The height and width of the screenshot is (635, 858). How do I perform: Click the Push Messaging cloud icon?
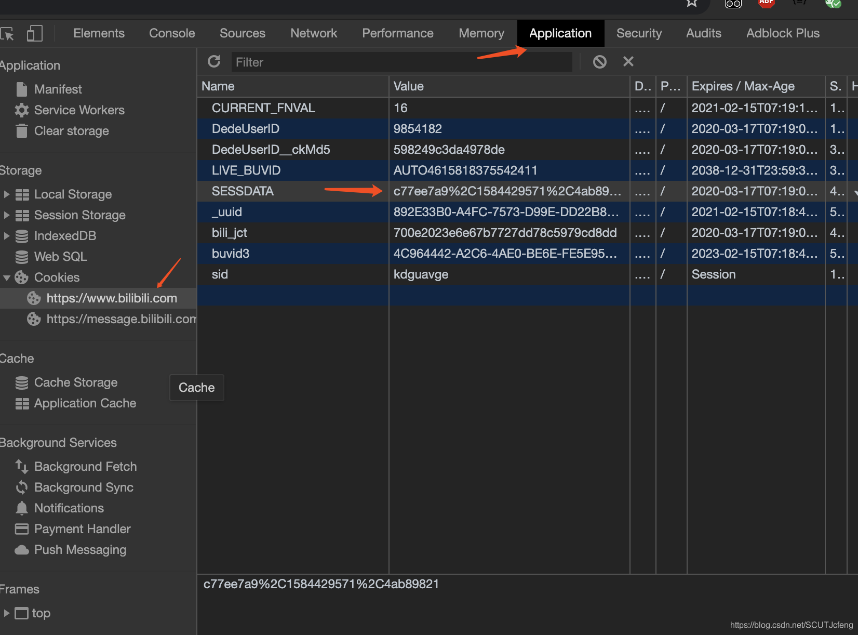tap(22, 550)
